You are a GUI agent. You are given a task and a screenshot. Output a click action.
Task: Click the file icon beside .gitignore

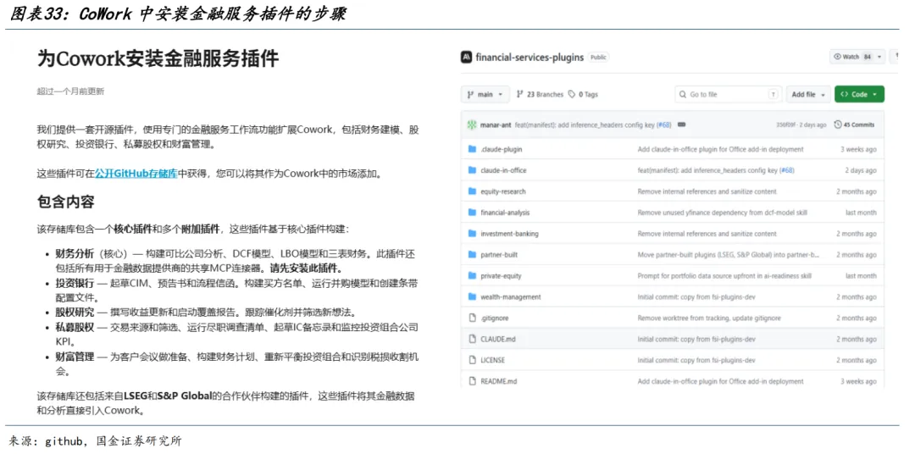[472, 318]
